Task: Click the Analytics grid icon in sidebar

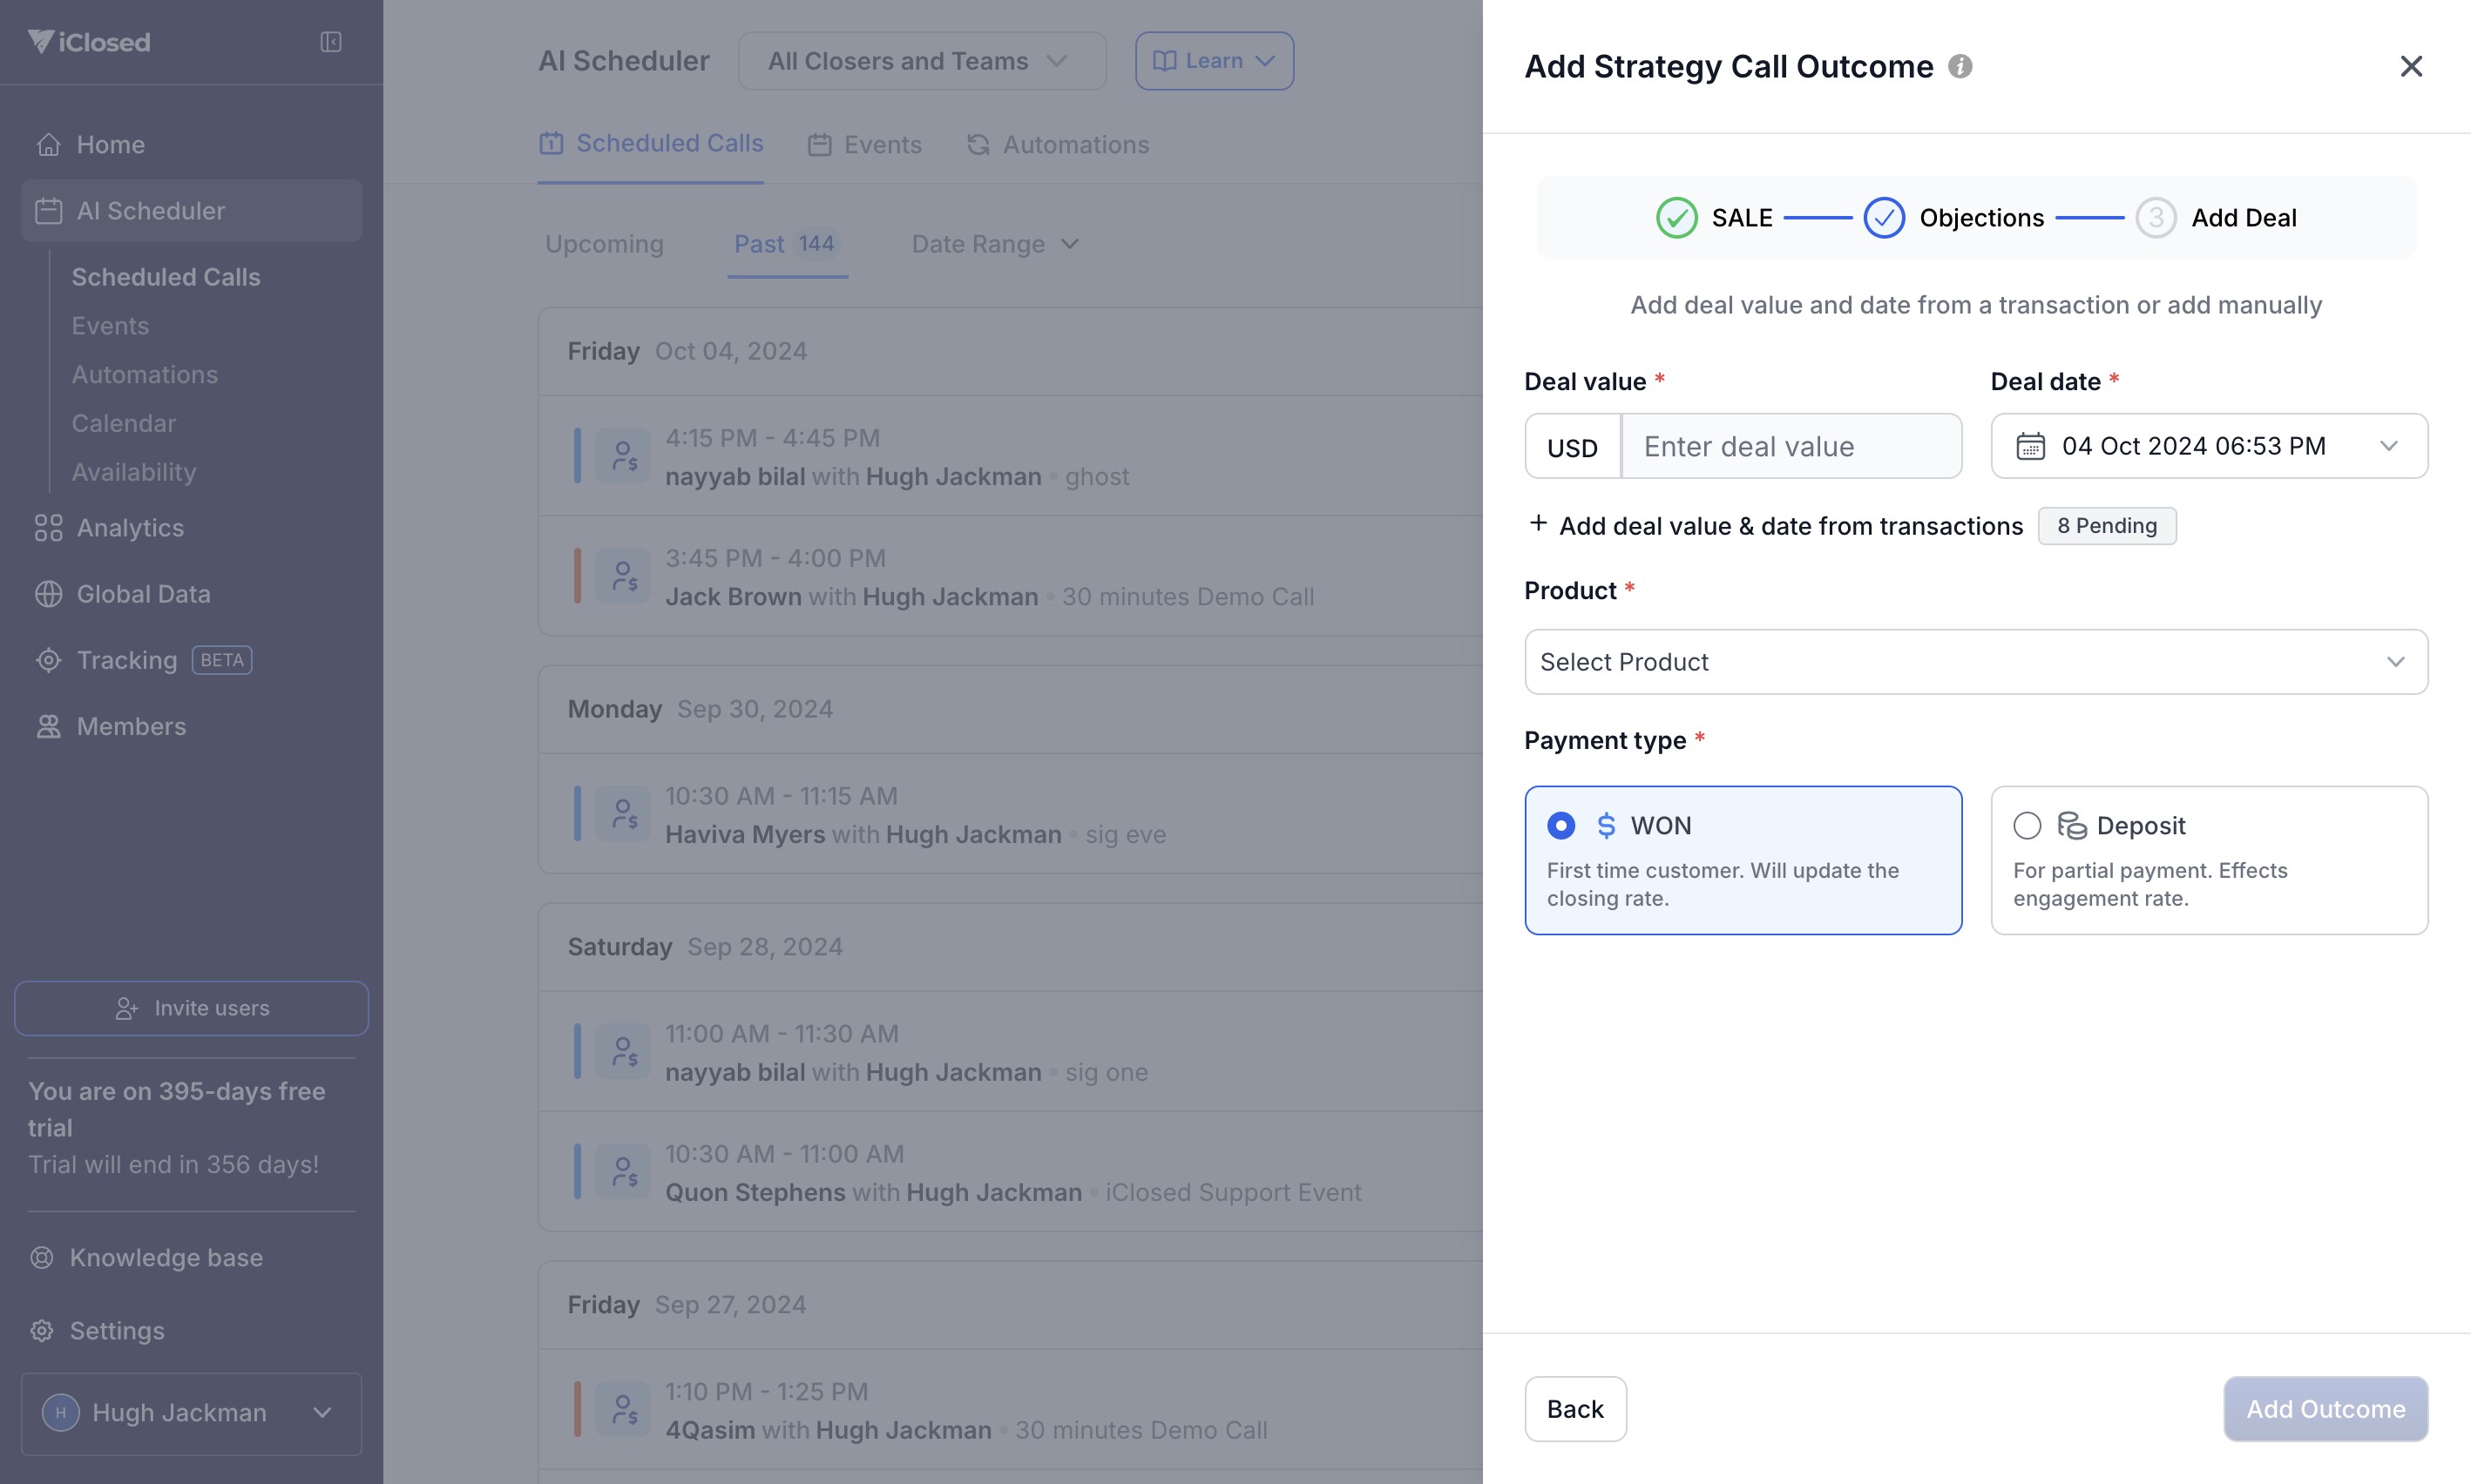Action: 48,528
